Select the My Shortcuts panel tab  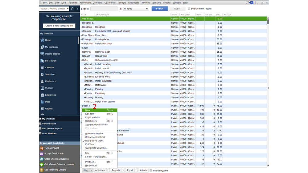coord(59,119)
